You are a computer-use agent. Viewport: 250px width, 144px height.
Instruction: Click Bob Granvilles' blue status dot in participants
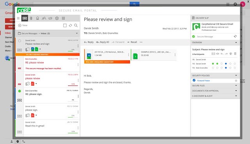(x=226, y=68)
